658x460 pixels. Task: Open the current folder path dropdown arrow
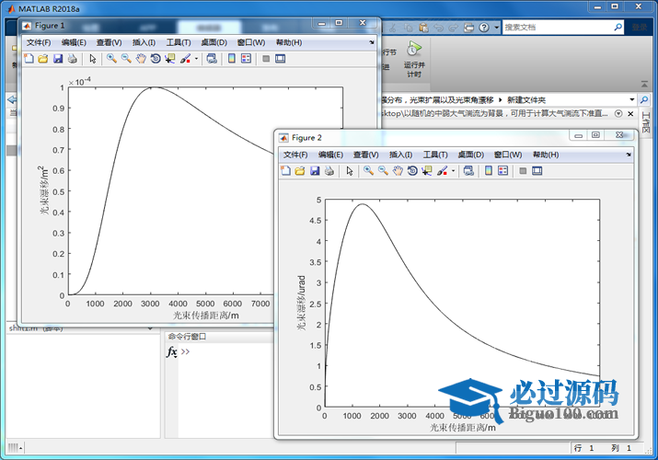[632, 99]
